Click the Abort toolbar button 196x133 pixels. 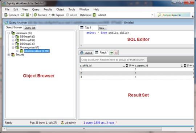pyautogui.click(x=72, y=15)
